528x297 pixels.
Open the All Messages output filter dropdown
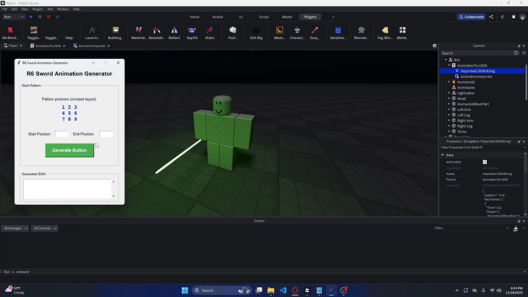pyautogui.click(x=14, y=228)
